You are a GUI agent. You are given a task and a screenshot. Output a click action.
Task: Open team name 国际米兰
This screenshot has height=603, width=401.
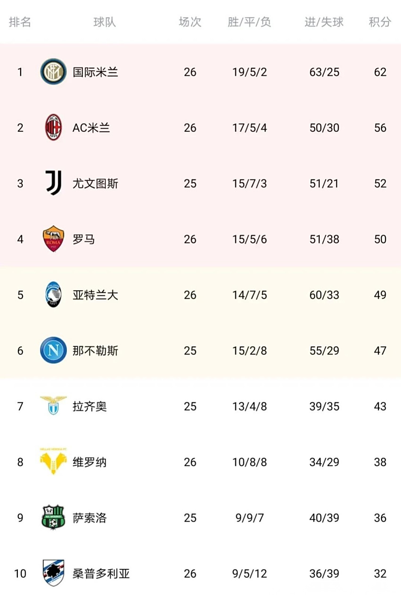click(x=95, y=73)
